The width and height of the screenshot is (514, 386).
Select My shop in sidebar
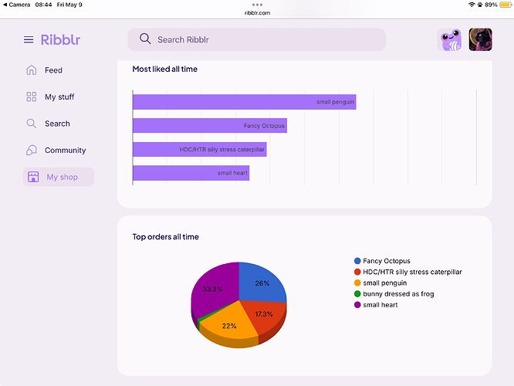[59, 177]
